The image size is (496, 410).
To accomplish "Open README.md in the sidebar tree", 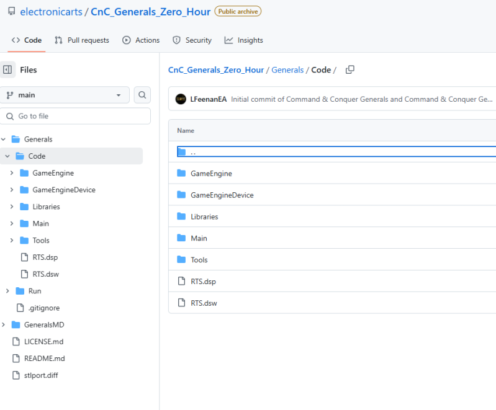I will (45, 359).
